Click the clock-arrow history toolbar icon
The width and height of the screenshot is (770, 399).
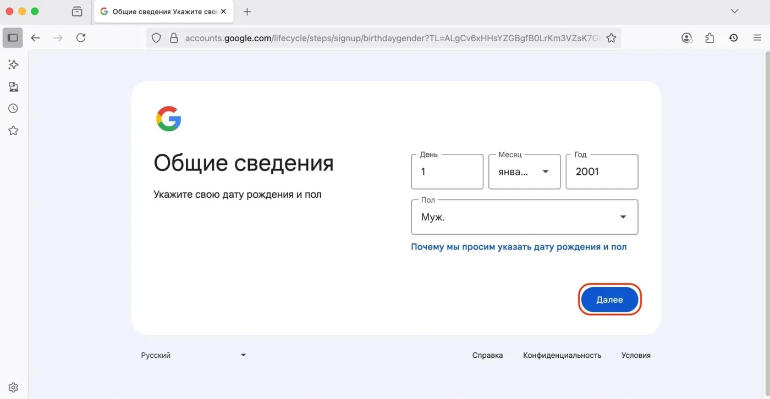pos(733,38)
